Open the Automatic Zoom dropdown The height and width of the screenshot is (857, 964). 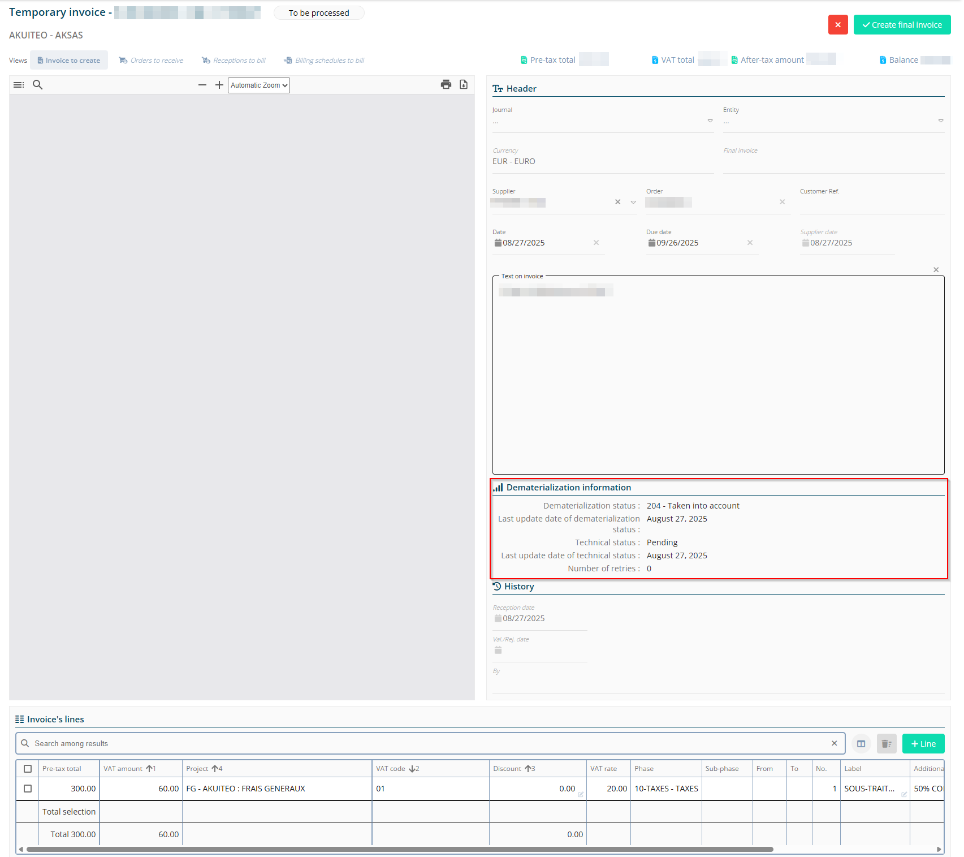click(259, 85)
